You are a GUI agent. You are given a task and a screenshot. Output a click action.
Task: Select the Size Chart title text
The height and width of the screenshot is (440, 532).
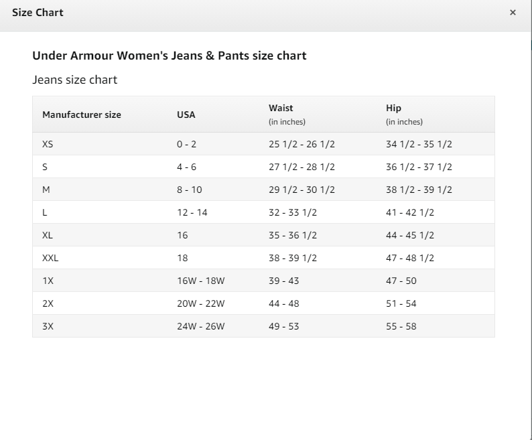tap(38, 13)
